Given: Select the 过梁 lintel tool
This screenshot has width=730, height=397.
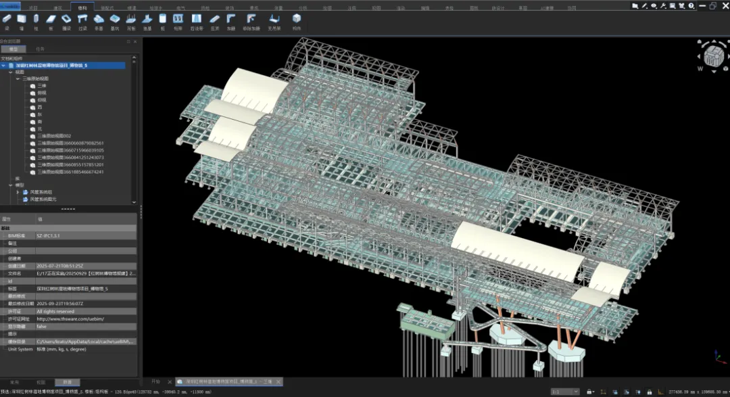Looking at the screenshot, I should click(x=82, y=22).
